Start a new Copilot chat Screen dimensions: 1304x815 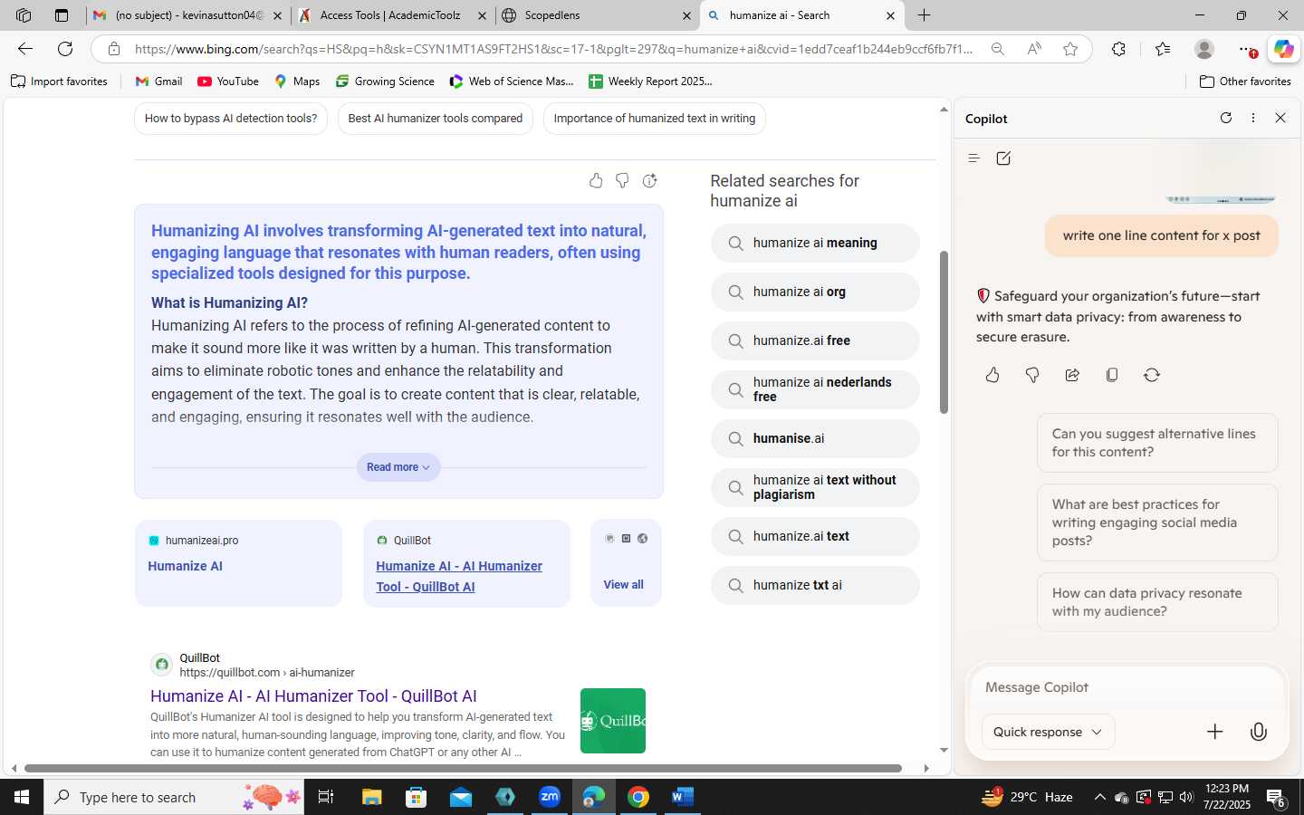click(1003, 158)
